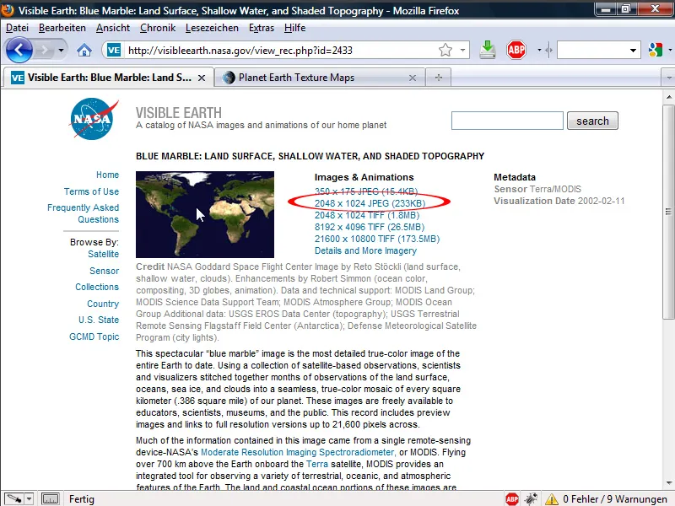
Task: Open the green download manager arrow icon
Action: pos(487,49)
